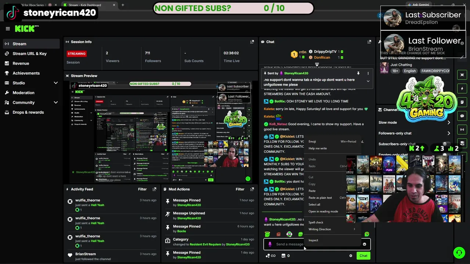470x264 pixels.
Task: Open the emoji picker in message box
Action: pyautogui.click(x=364, y=244)
